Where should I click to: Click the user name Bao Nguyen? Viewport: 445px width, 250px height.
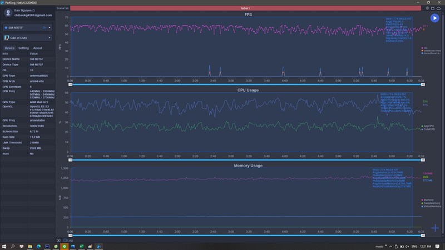pos(23,11)
